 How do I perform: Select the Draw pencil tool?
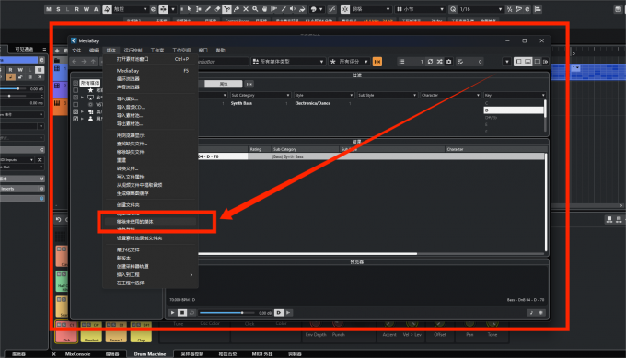[x=208, y=9]
